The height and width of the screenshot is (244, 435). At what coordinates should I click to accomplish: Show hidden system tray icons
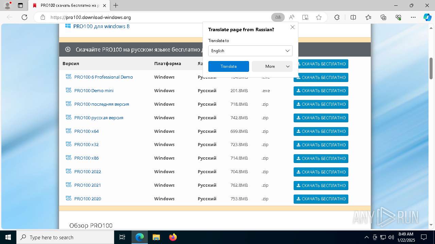366,237
